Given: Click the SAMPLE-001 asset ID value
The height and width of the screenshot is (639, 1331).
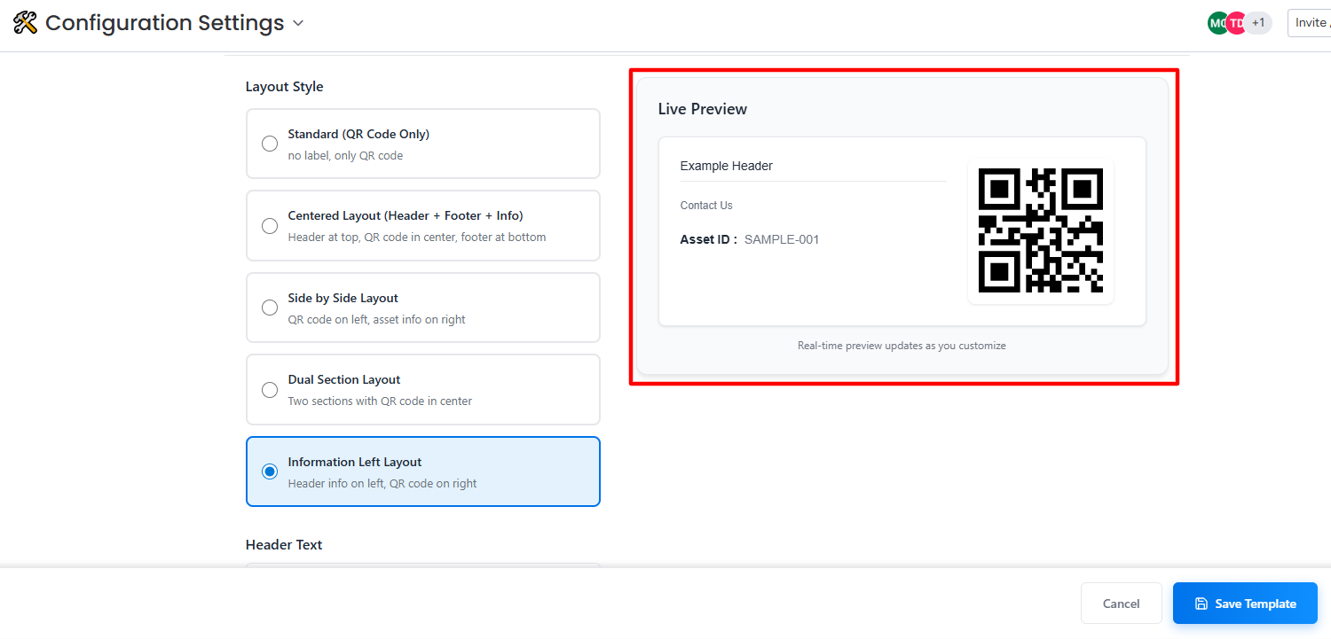Looking at the screenshot, I should [x=782, y=239].
